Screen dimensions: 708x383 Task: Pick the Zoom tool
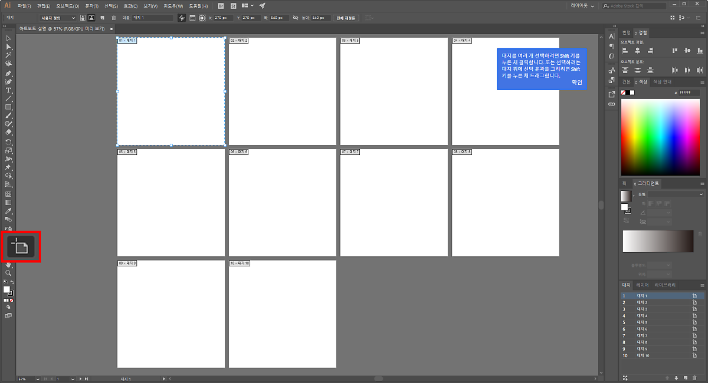coord(8,273)
